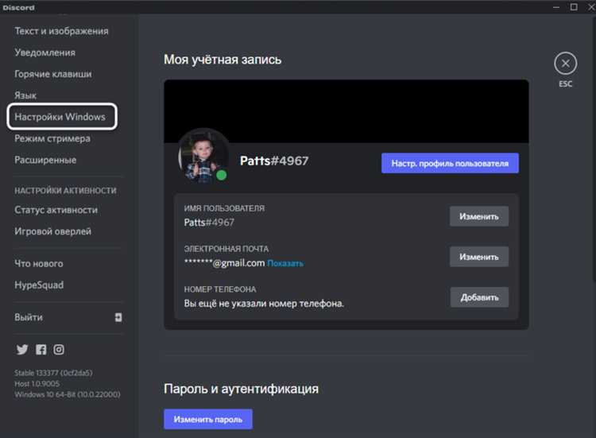Select Режим стримера in sidebar

(52, 138)
